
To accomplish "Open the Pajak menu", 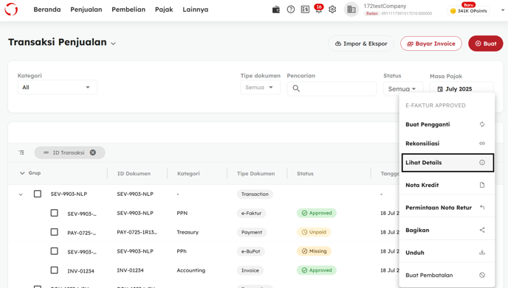I will pyautogui.click(x=164, y=10).
